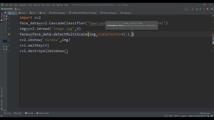Click the red Stop icon
The image size is (214, 120).
[x=207, y=9]
